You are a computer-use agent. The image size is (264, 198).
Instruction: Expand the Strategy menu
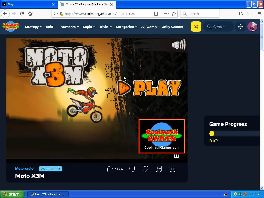(x=33, y=27)
